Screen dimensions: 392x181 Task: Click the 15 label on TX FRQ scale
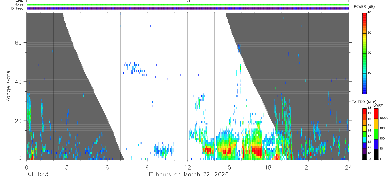[x=369, y=125]
